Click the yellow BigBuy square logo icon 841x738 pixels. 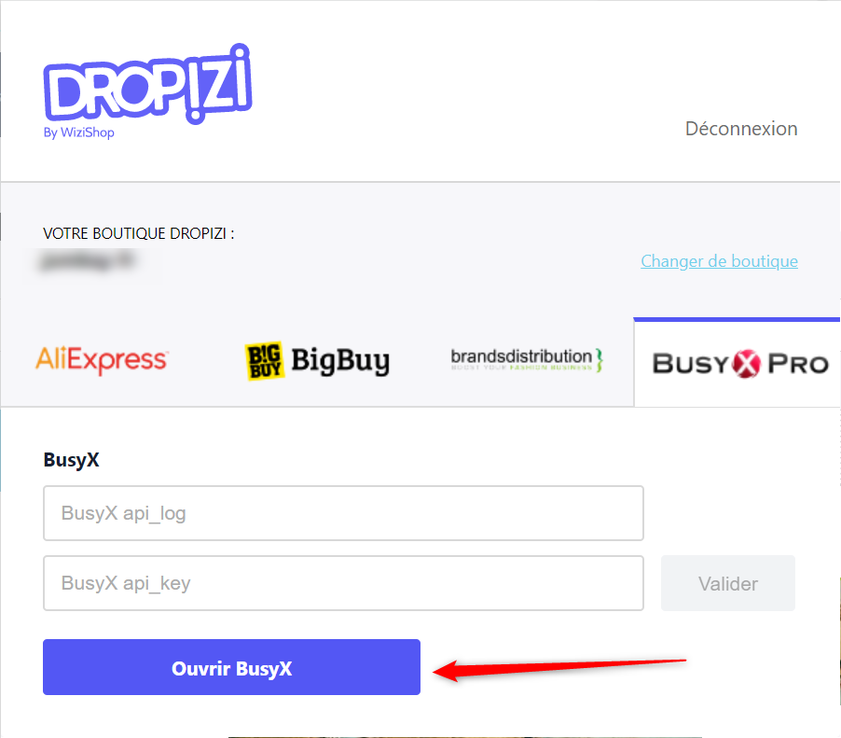tap(265, 361)
